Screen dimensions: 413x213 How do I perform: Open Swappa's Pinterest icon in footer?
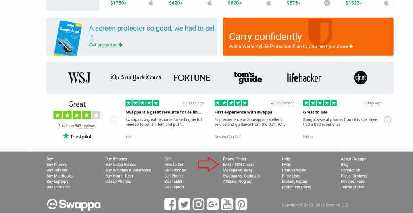tap(241, 204)
